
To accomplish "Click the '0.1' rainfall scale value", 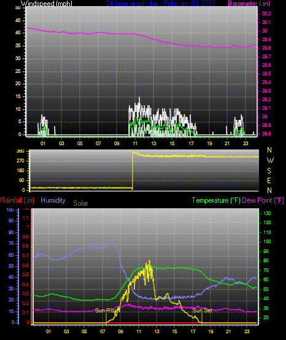I will coord(26,312).
